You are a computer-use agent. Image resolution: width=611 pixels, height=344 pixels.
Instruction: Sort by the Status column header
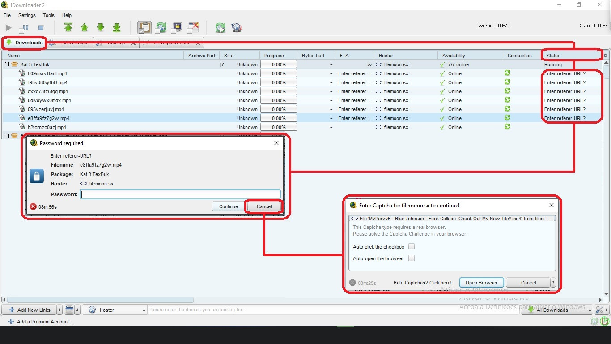coord(572,56)
